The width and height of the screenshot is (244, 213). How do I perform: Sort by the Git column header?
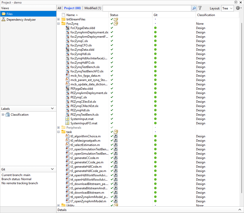click(174, 15)
